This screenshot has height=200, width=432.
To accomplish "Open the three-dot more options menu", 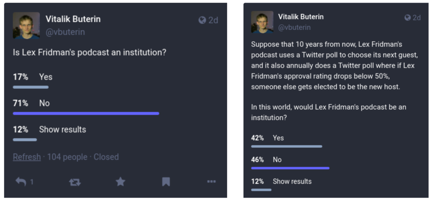I will (x=212, y=182).
